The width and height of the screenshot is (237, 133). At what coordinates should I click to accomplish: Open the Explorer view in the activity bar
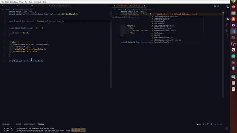pos(227,7)
